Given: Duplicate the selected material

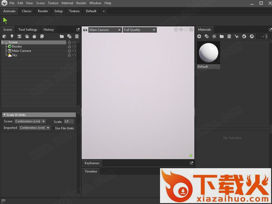Looking at the screenshot, I should pos(207,36).
